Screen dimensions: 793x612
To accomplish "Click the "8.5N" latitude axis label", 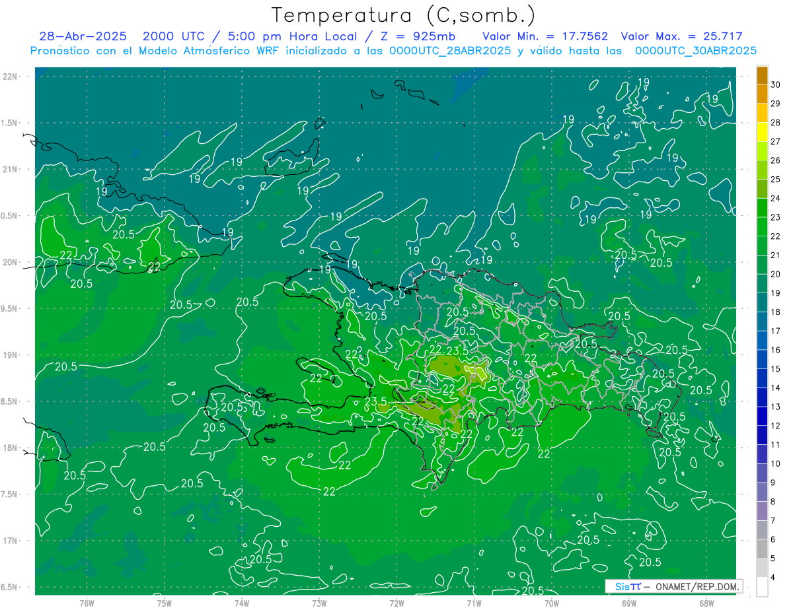I will click(x=10, y=401).
